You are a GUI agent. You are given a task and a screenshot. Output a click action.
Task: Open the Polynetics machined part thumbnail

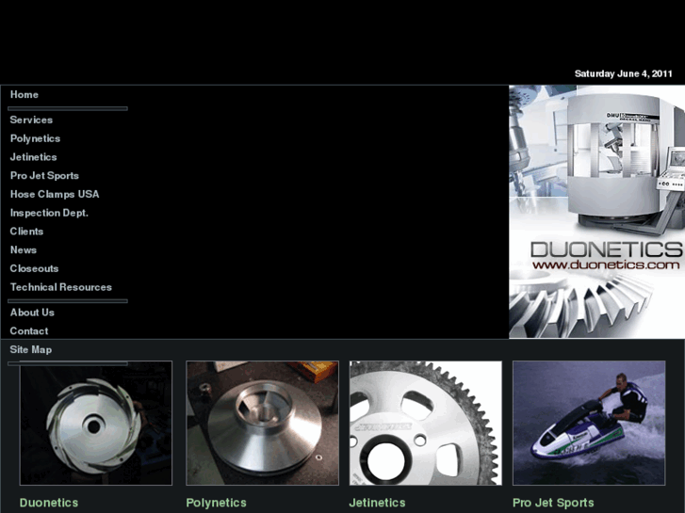click(262, 423)
